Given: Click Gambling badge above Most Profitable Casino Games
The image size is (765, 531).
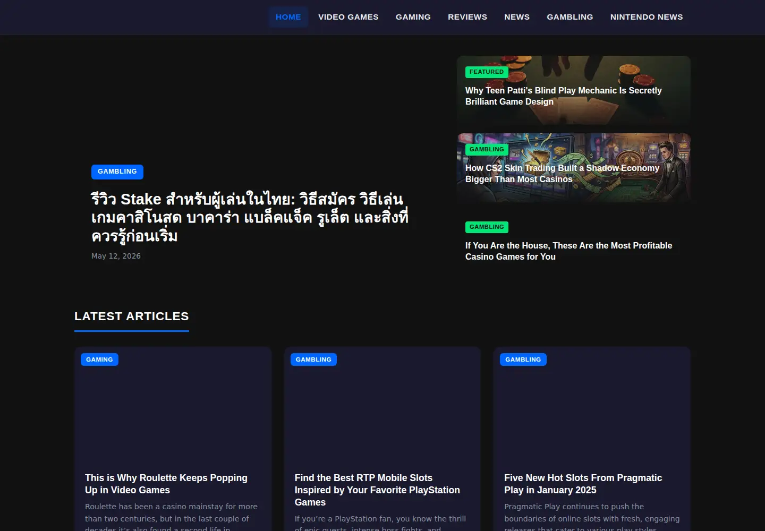Looking at the screenshot, I should pyautogui.click(x=487, y=227).
